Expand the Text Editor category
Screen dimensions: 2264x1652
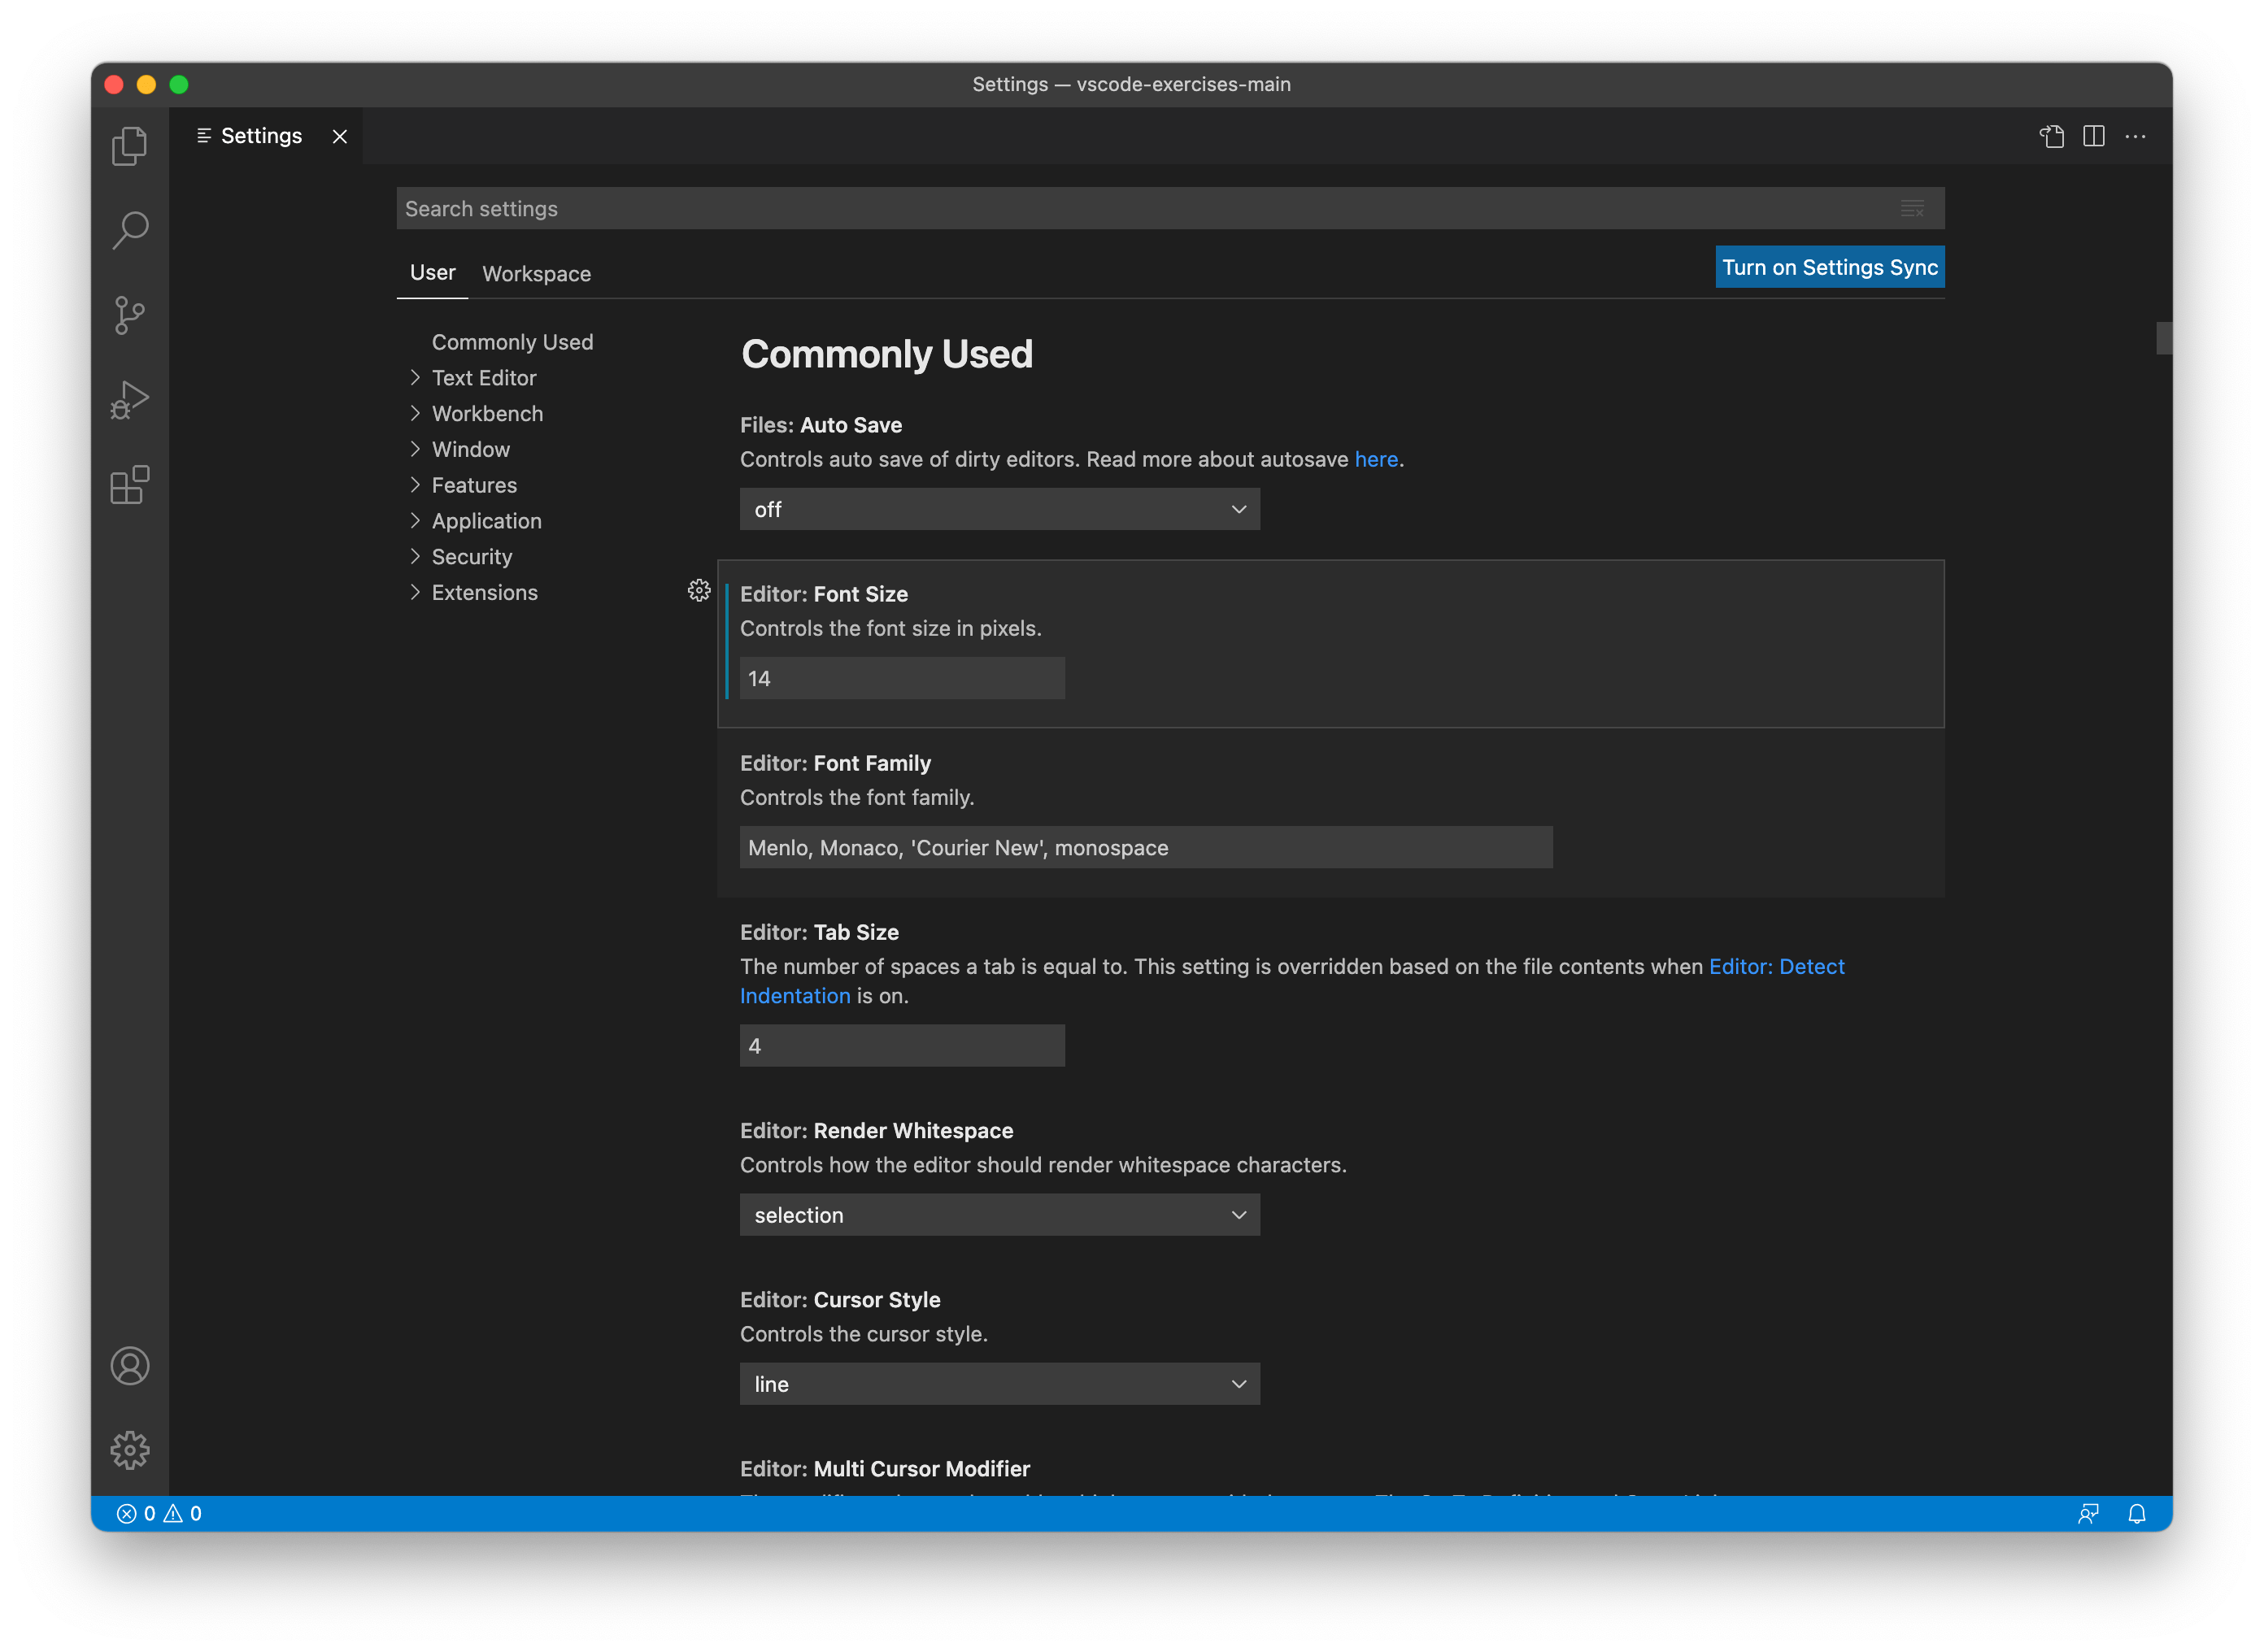483,377
